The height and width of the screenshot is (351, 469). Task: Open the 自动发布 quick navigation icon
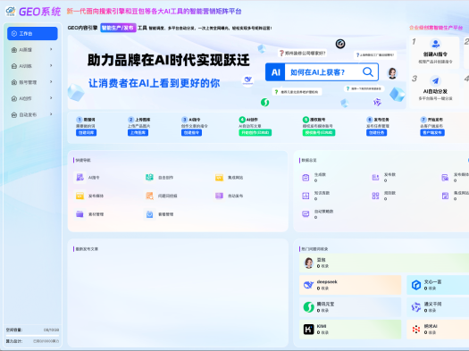tap(219, 196)
